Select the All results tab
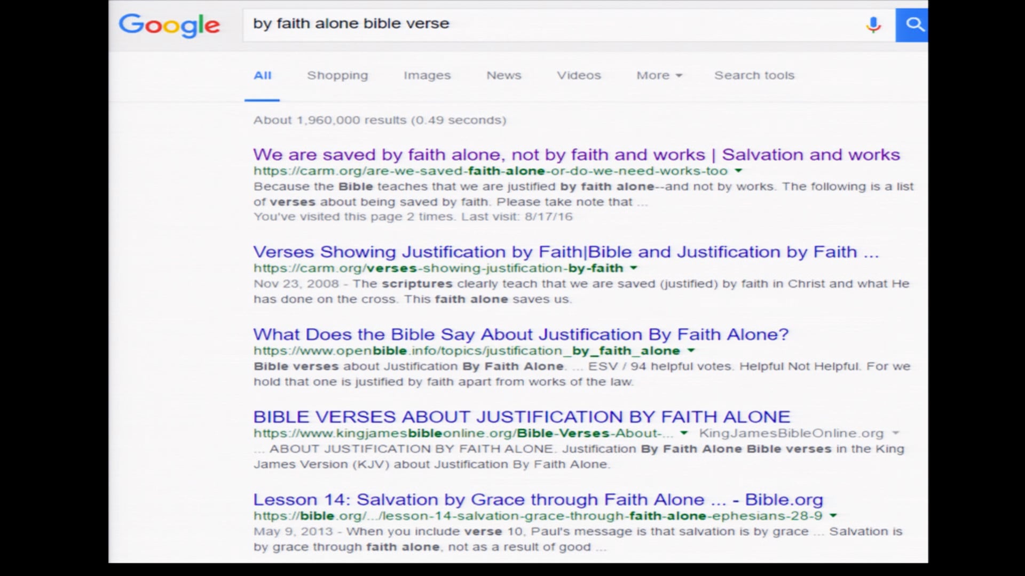Viewport: 1025px width, 576px height. 262,76
